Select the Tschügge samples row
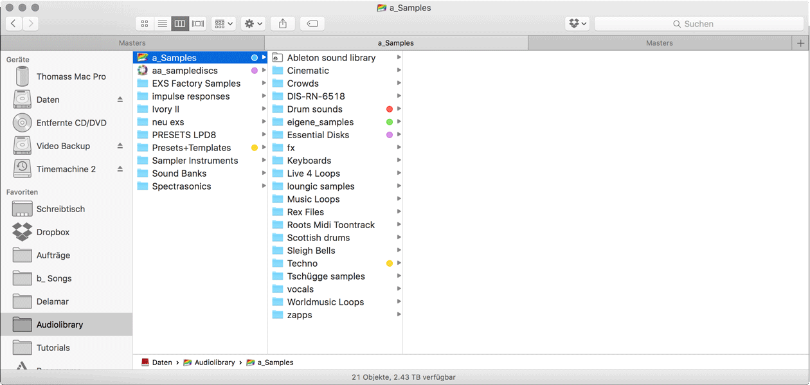Image resolution: width=810 pixels, height=385 pixels. coord(336,276)
